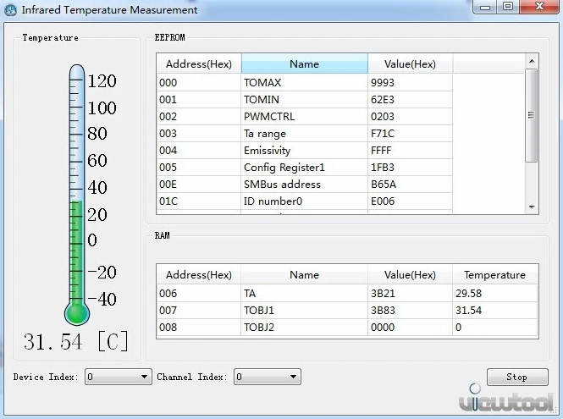563x419 pixels.
Task: Select the TA row in RAM table
Action: pos(347,294)
